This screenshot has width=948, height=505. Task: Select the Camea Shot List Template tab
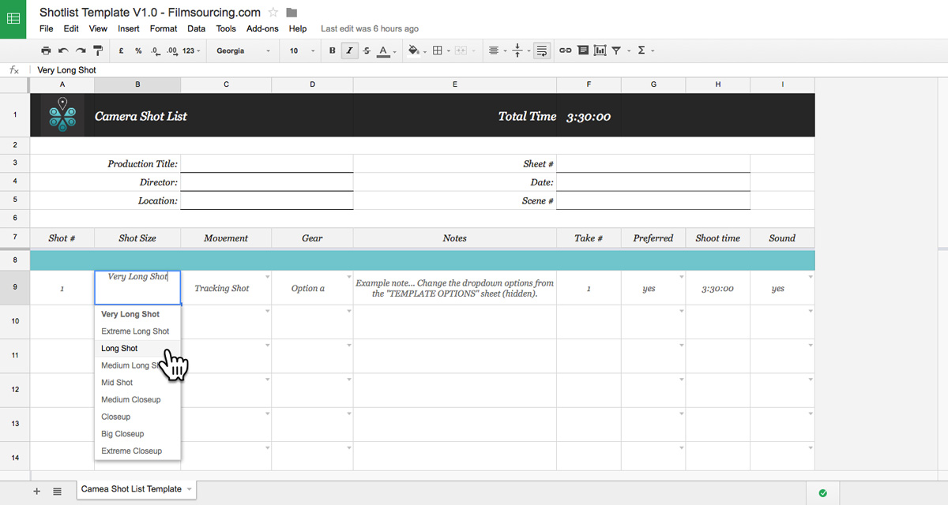(137, 490)
